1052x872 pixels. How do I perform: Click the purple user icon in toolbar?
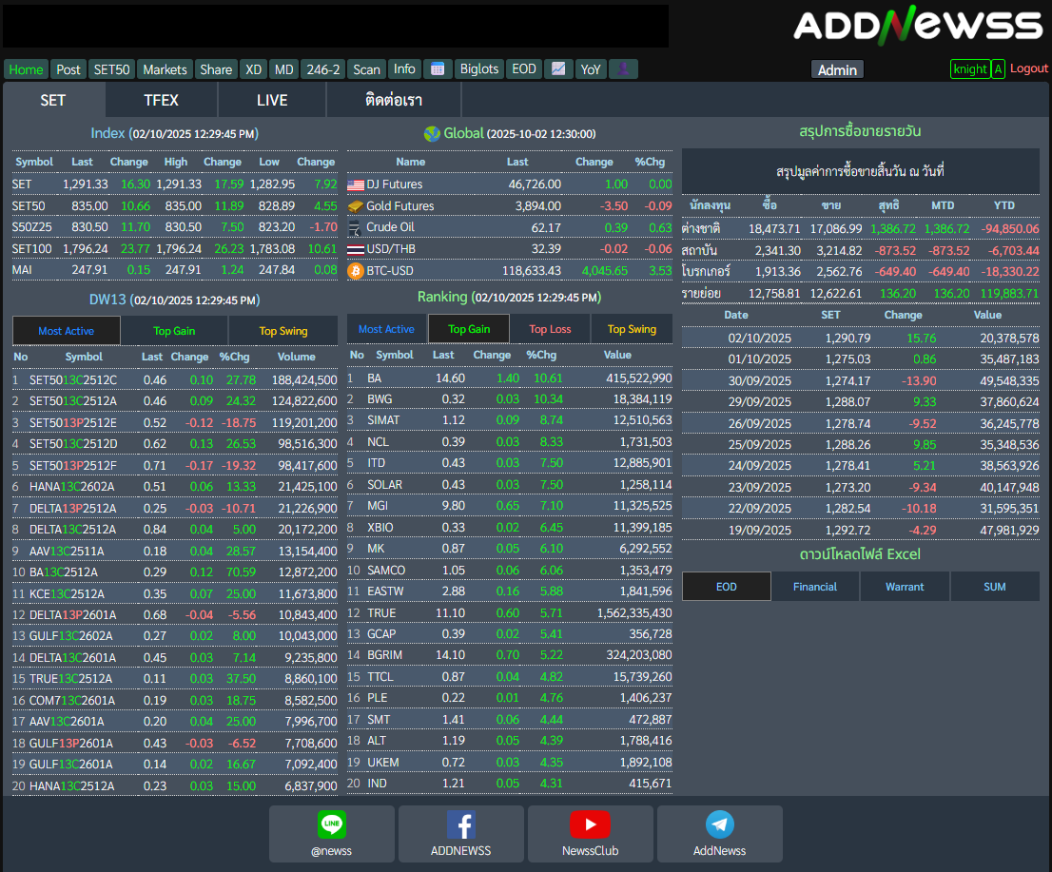tap(623, 69)
